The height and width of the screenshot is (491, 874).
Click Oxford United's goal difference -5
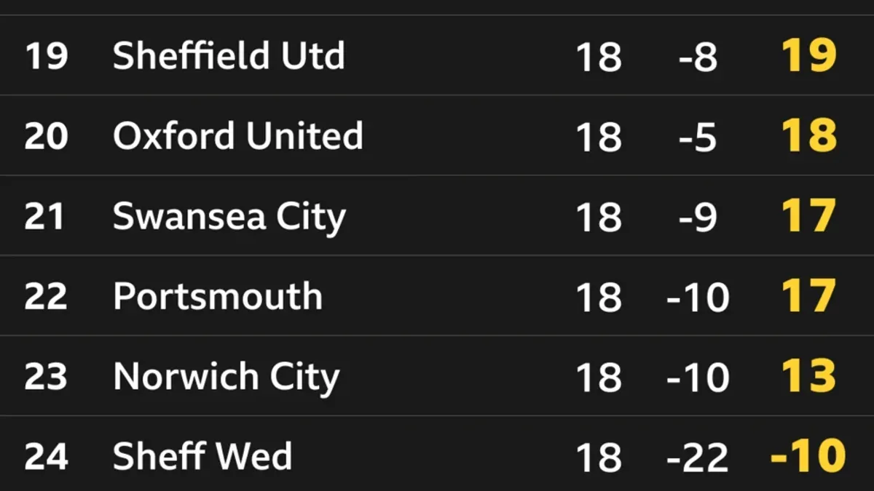[x=697, y=136]
